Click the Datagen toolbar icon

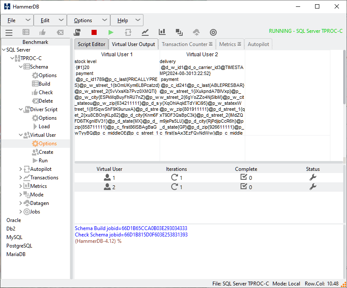coord(196,32)
